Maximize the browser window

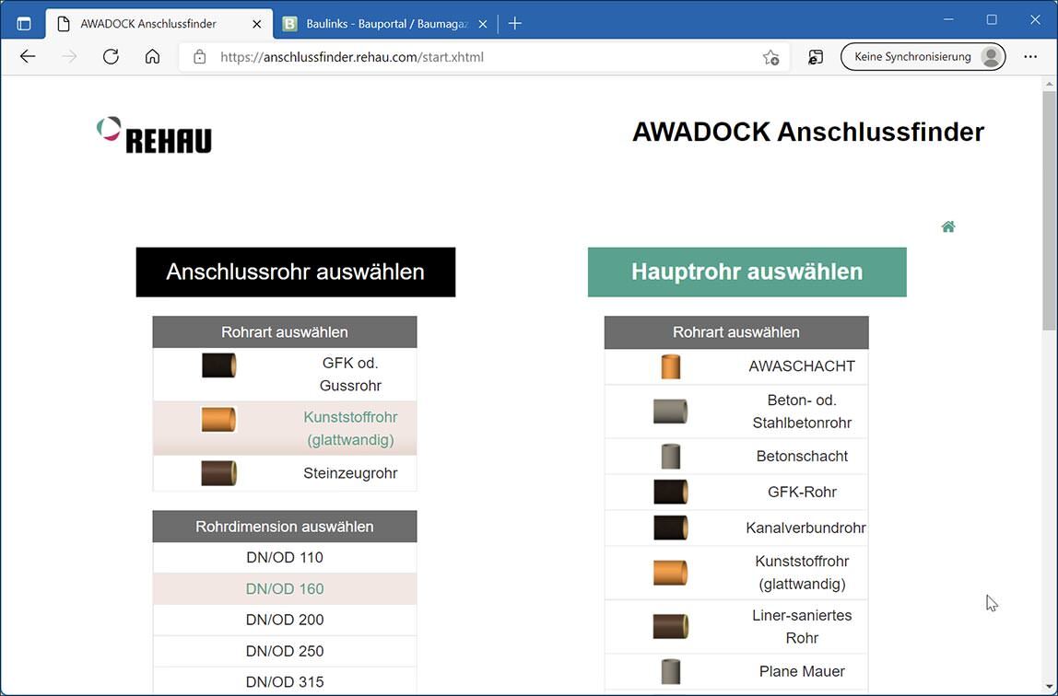point(992,19)
